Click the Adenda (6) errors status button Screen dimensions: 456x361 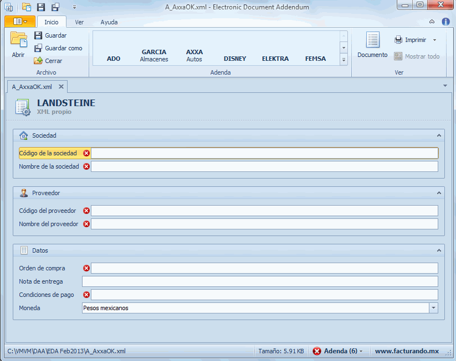337,351
